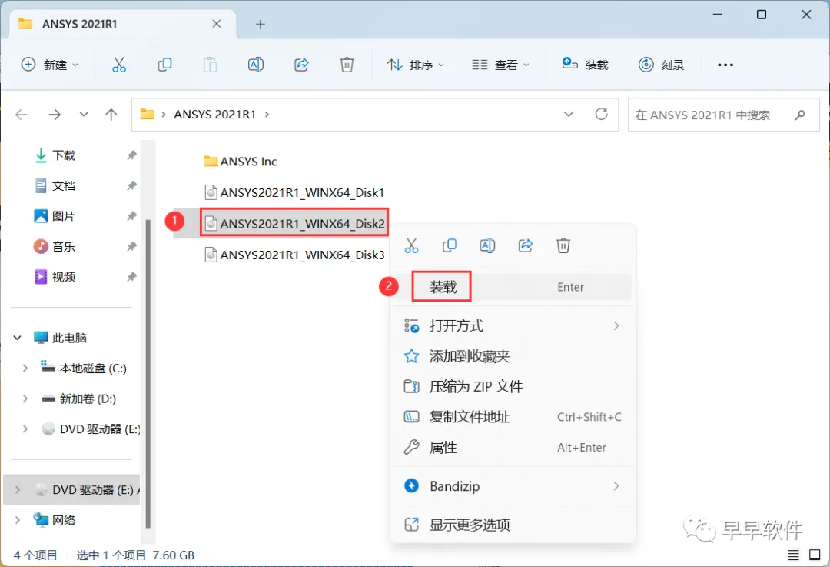This screenshot has height=567, width=830.
Task: Switch to large icons view in the status bar
Action: (x=815, y=555)
